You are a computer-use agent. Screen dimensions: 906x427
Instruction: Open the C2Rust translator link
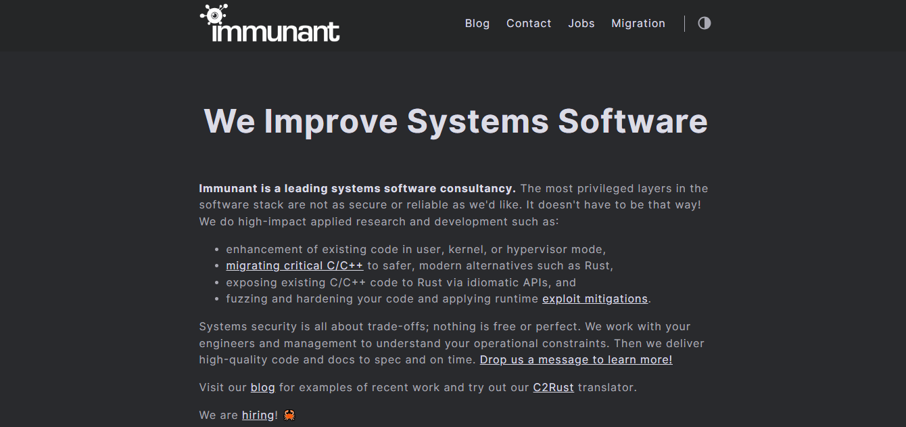click(553, 388)
